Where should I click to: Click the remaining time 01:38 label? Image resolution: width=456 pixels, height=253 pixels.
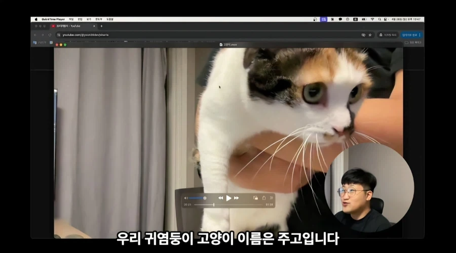pyautogui.click(x=270, y=205)
